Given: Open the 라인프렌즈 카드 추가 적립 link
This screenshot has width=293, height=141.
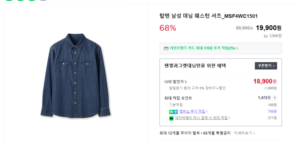Looking at the screenshot, I should (x=202, y=48).
